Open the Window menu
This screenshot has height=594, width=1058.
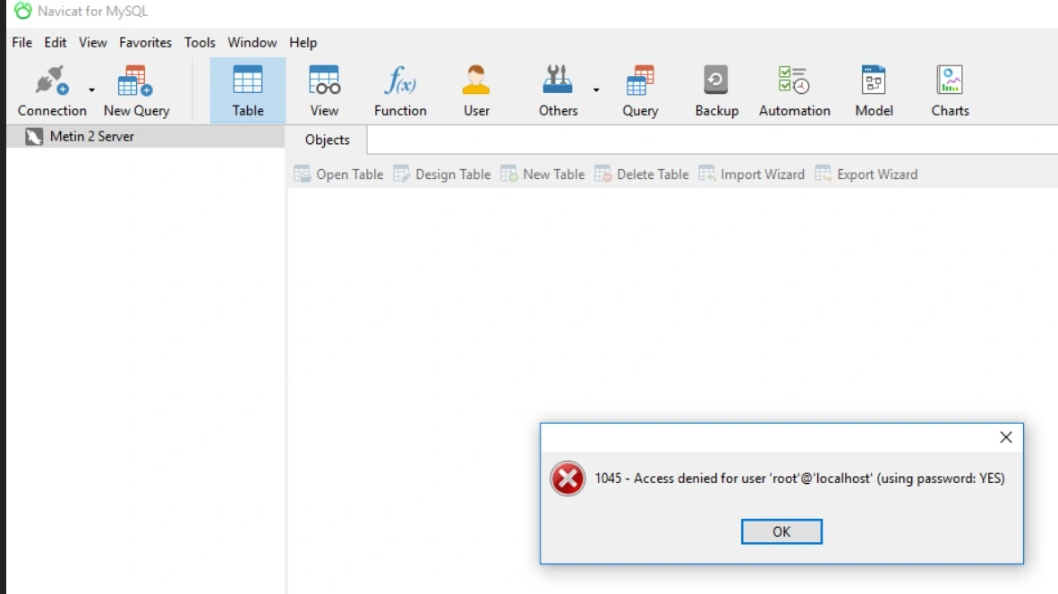click(252, 42)
